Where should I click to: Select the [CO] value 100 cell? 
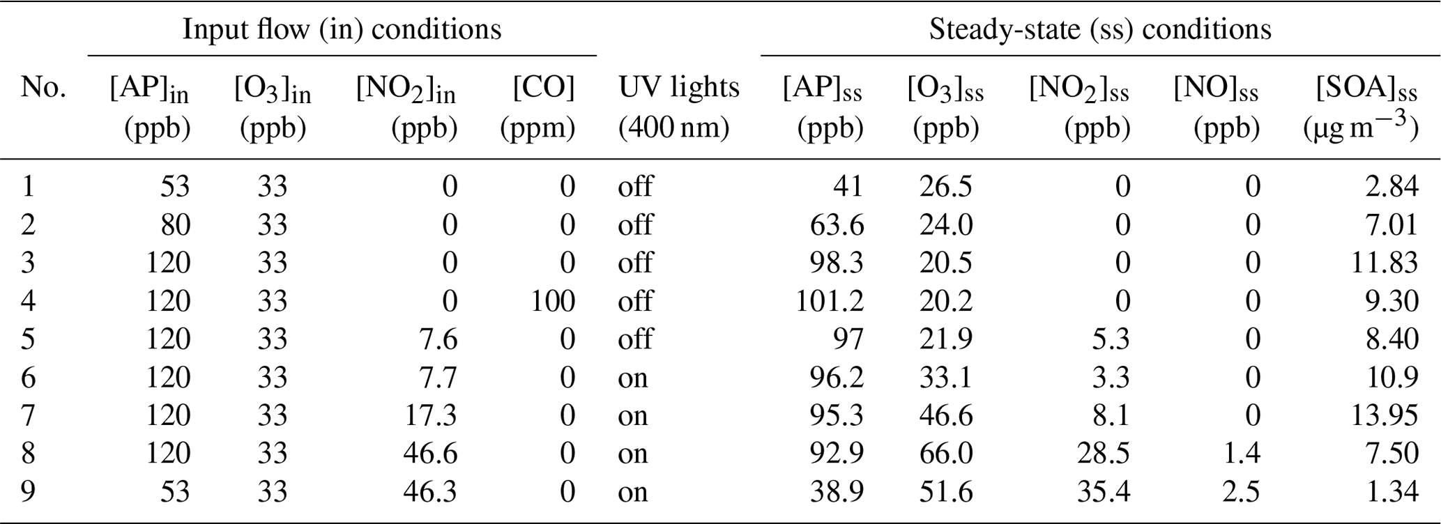pyautogui.click(x=552, y=301)
